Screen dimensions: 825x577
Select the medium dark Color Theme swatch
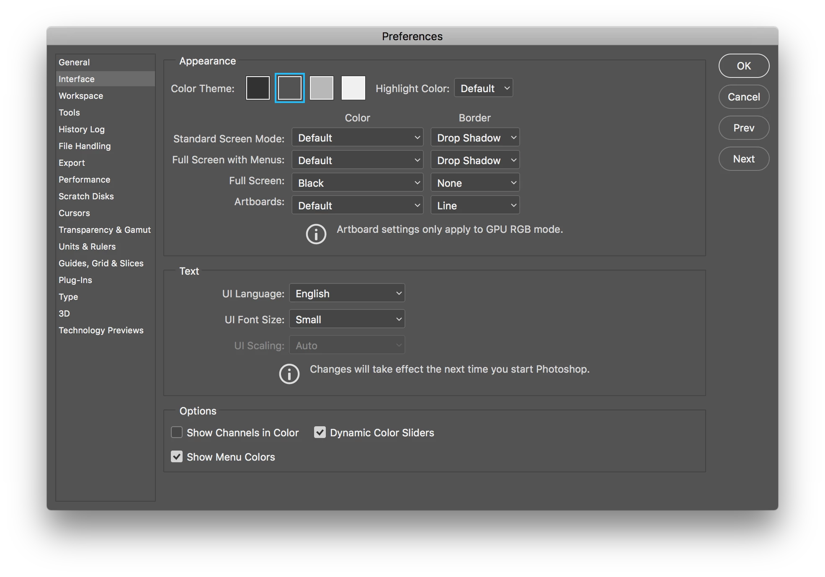(x=289, y=88)
